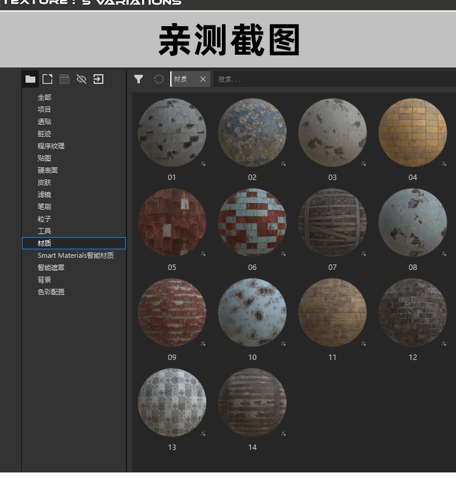This screenshot has width=456, height=484.
Task: Select the 背景 category
Action: pos(44,280)
